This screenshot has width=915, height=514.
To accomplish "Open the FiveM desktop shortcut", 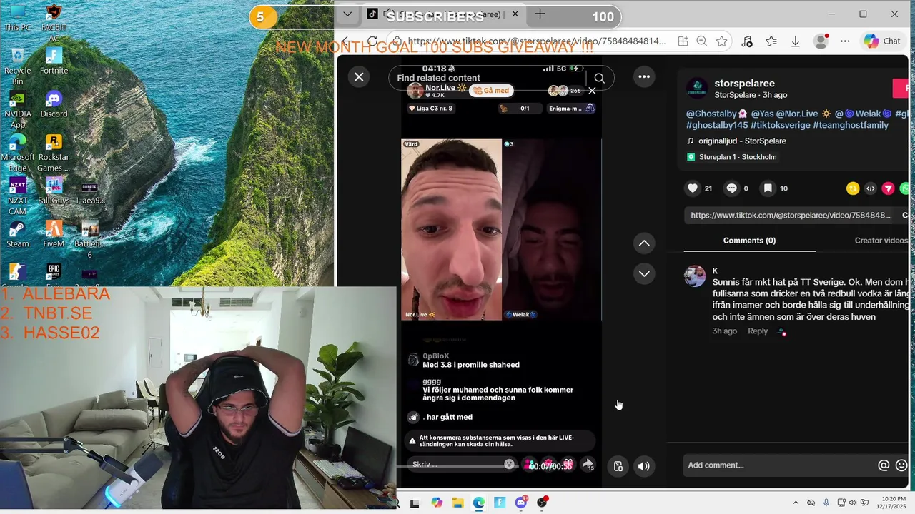I will [x=54, y=234].
